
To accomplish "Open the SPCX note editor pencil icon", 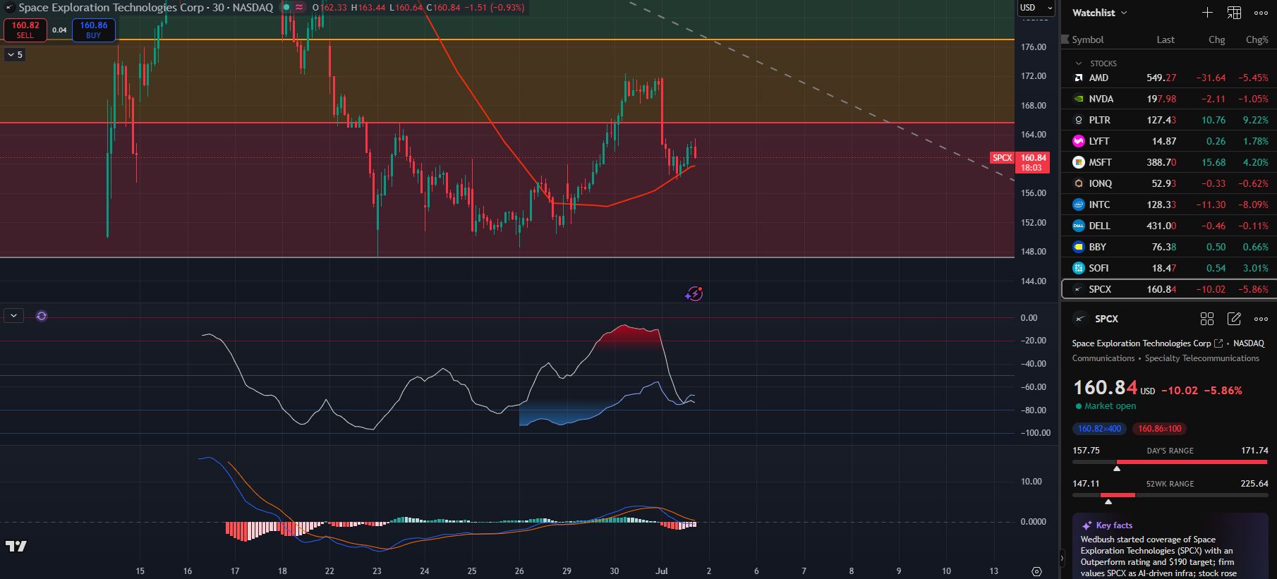I will pyautogui.click(x=1234, y=319).
